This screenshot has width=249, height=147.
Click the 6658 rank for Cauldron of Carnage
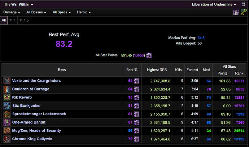tap(240, 89)
